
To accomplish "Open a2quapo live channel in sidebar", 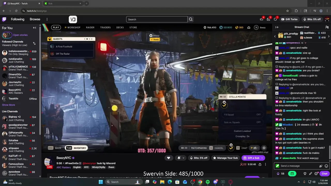I will point(20,150).
